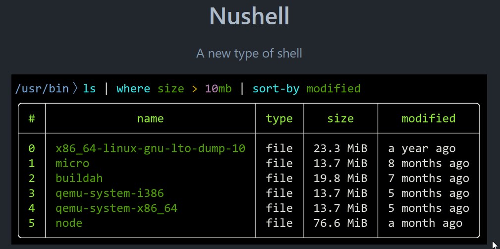
Task: Click the 19.8 MiB size cell
Action: [x=340, y=178]
